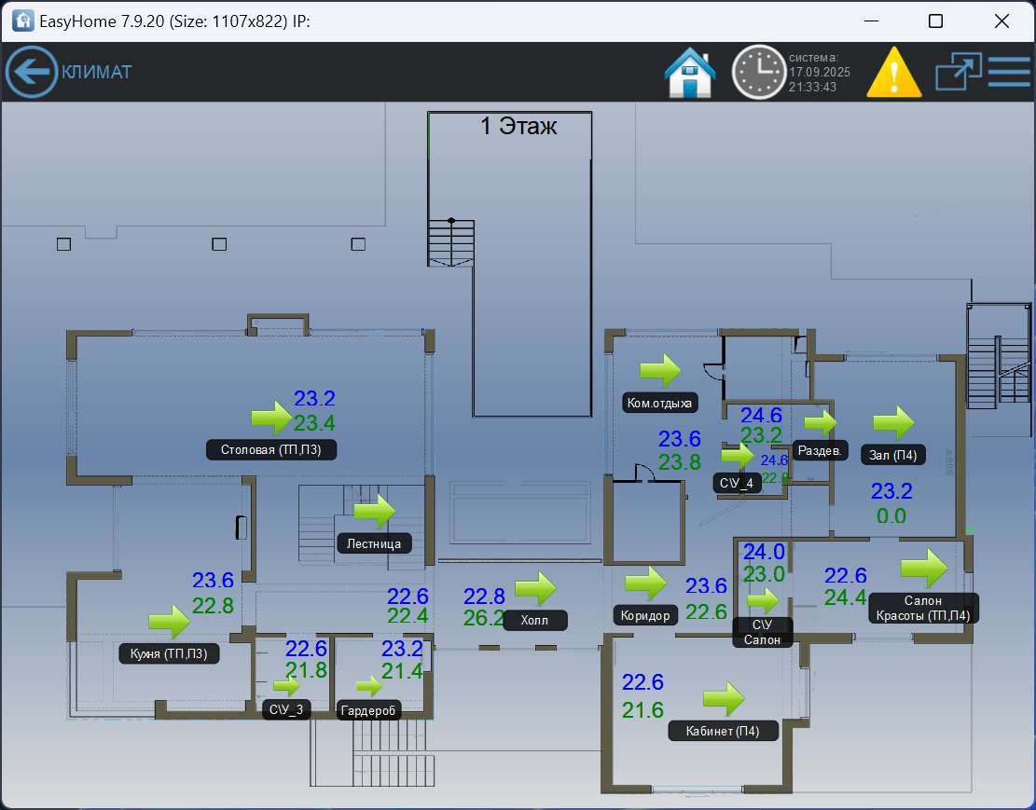1036x810 pixels.
Task: Click the green arrow in Холл
Action: 535,588
